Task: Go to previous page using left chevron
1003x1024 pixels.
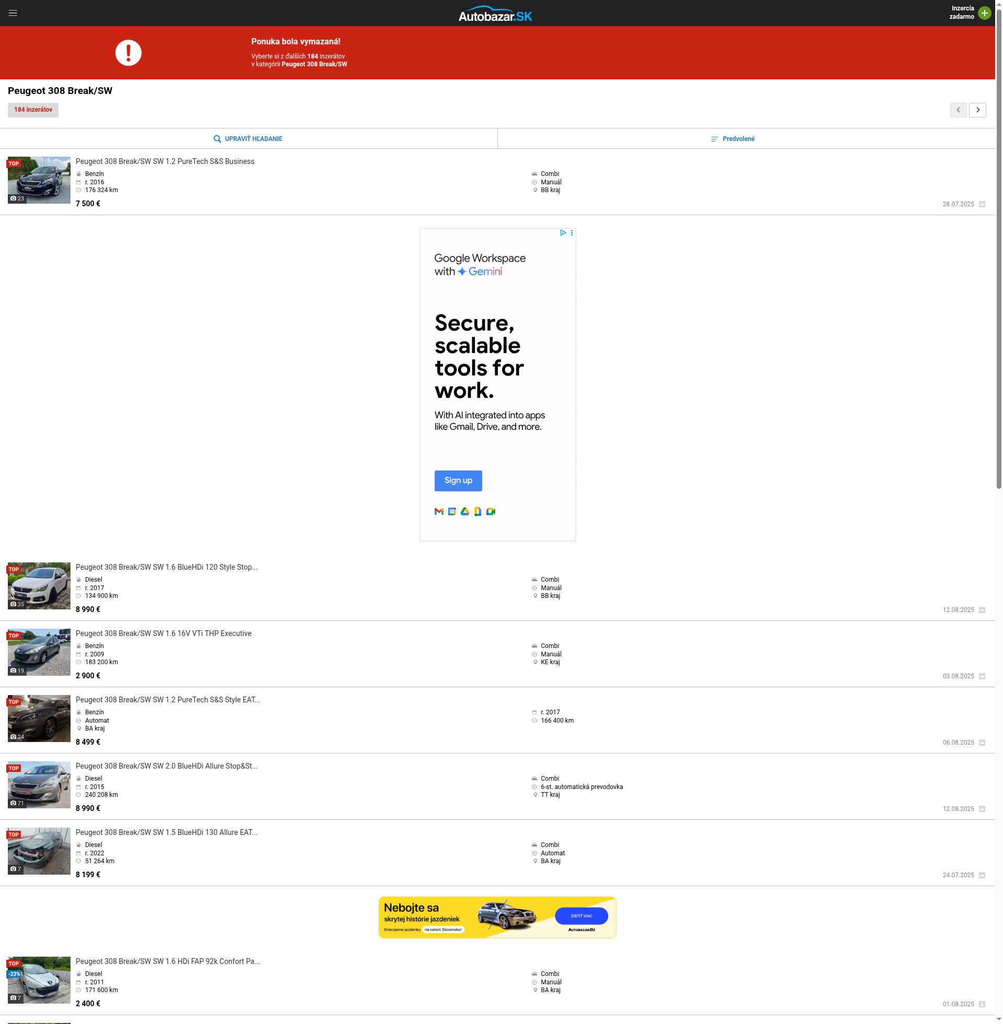Action: [x=958, y=110]
